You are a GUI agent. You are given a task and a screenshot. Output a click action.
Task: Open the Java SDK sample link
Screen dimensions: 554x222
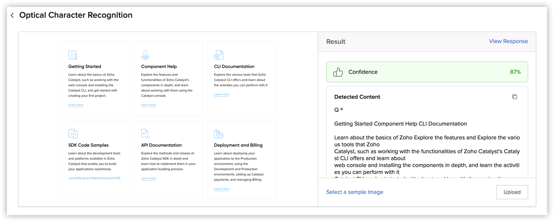pyautogui.click(x=72, y=178)
